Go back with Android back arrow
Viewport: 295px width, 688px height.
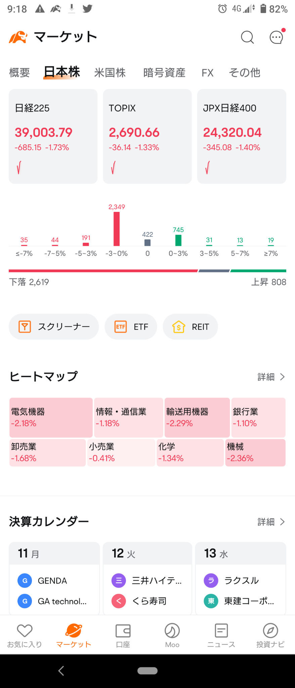(x=61, y=671)
